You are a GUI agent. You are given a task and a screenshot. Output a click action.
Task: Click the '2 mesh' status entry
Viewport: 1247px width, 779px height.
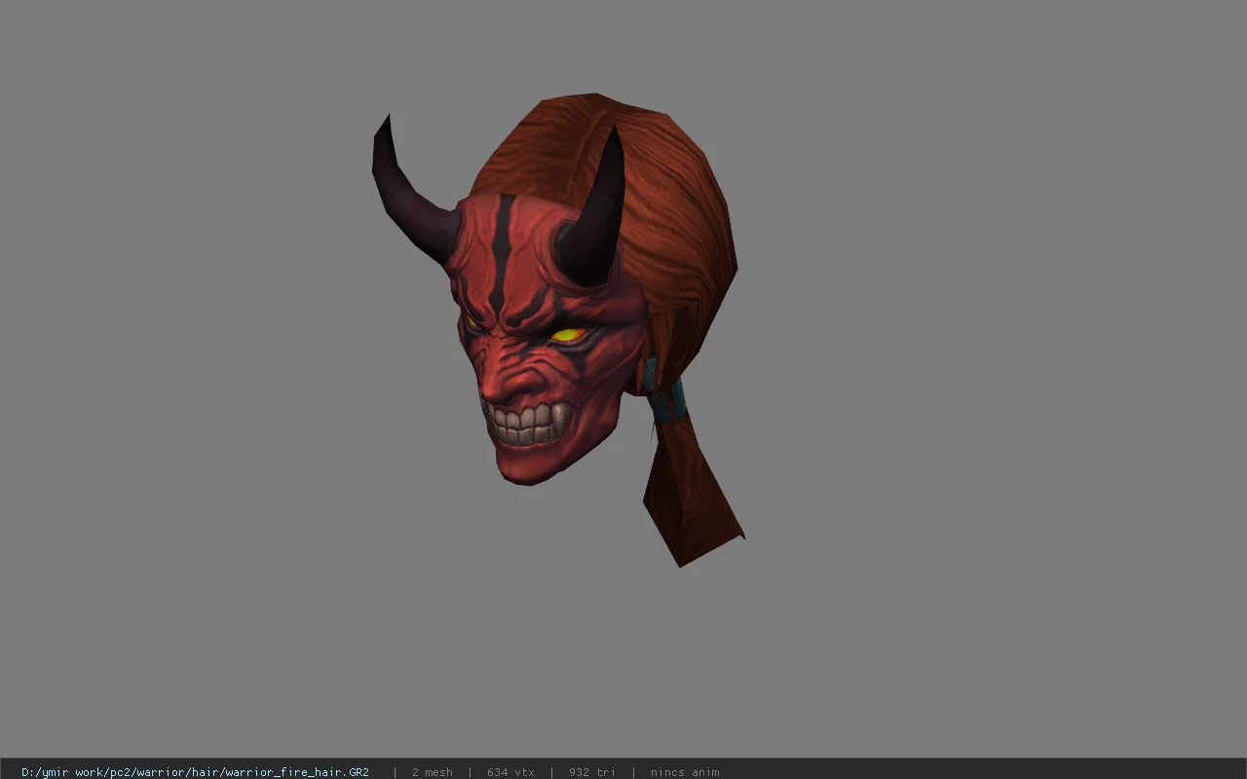pyautogui.click(x=432, y=772)
